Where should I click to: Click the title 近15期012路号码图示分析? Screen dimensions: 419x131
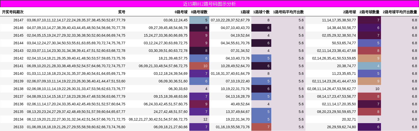(x=209, y=4)
